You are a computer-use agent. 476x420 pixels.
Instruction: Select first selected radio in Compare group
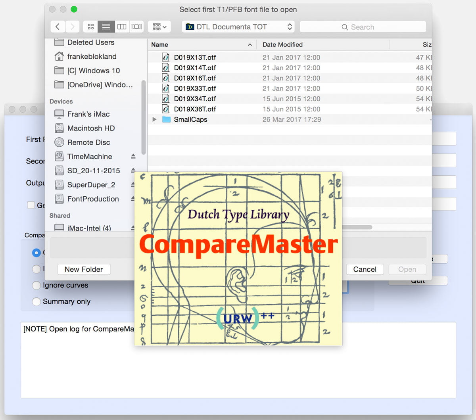point(36,253)
